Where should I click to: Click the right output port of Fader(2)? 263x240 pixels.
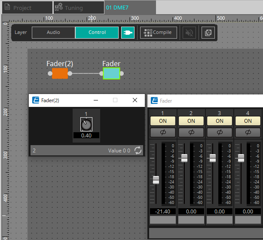pos(70,73)
